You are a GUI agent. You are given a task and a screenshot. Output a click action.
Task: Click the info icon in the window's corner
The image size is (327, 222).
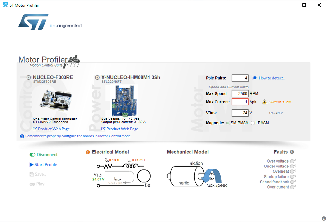pyautogui.click(x=324, y=218)
